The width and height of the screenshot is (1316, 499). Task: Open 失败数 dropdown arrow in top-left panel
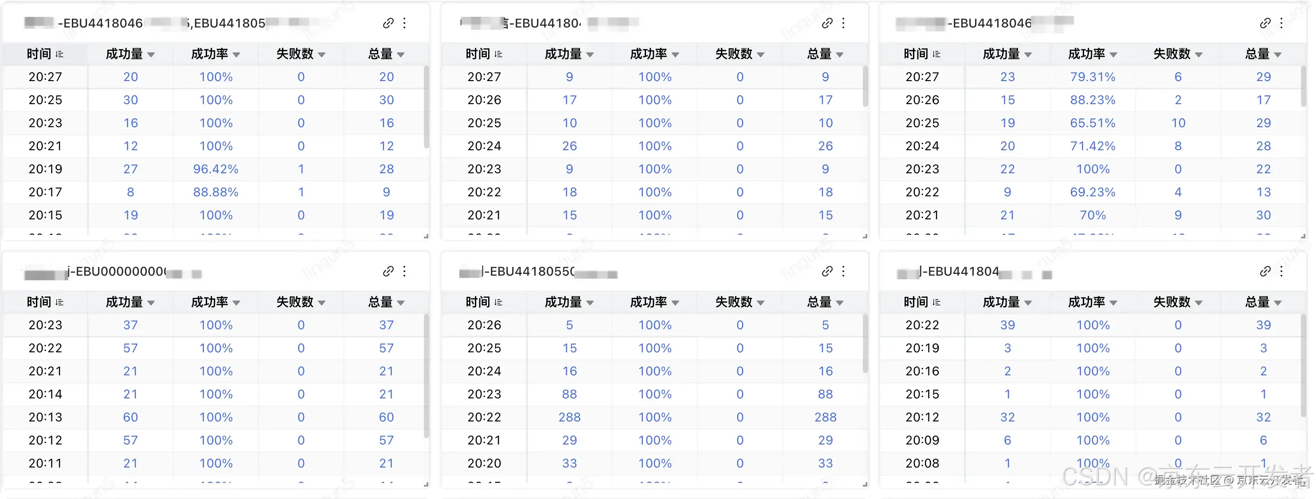[x=321, y=55]
